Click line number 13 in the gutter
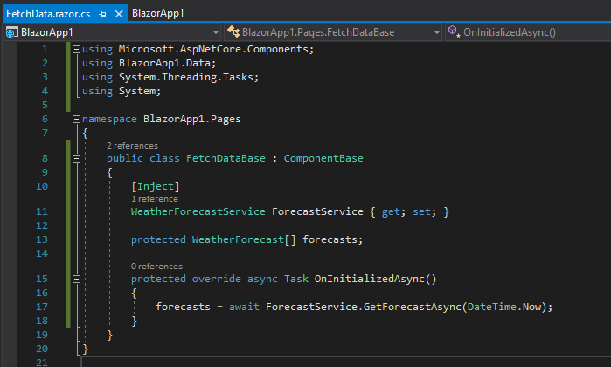The width and height of the screenshot is (611, 367). [x=43, y=239]
